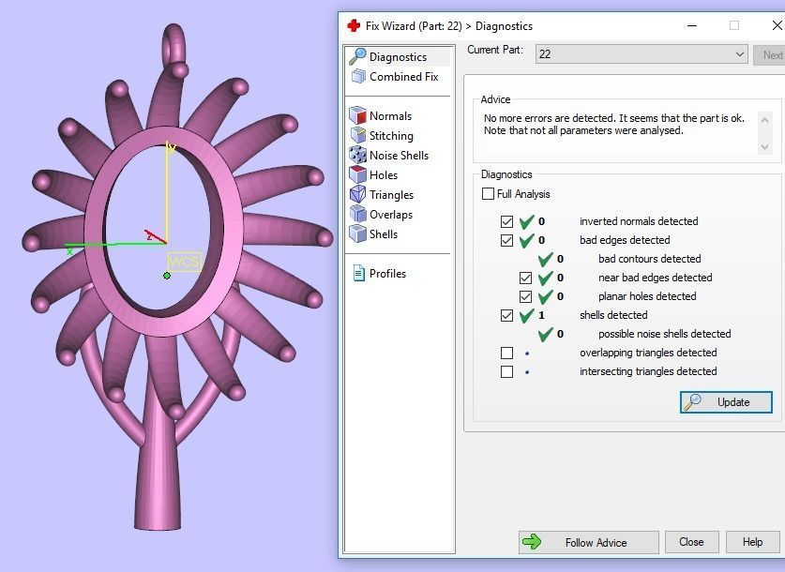This screenshot has width=785, height=572.
Task: Enable the Full Analysis checkbox
Action: click(488, 194)
